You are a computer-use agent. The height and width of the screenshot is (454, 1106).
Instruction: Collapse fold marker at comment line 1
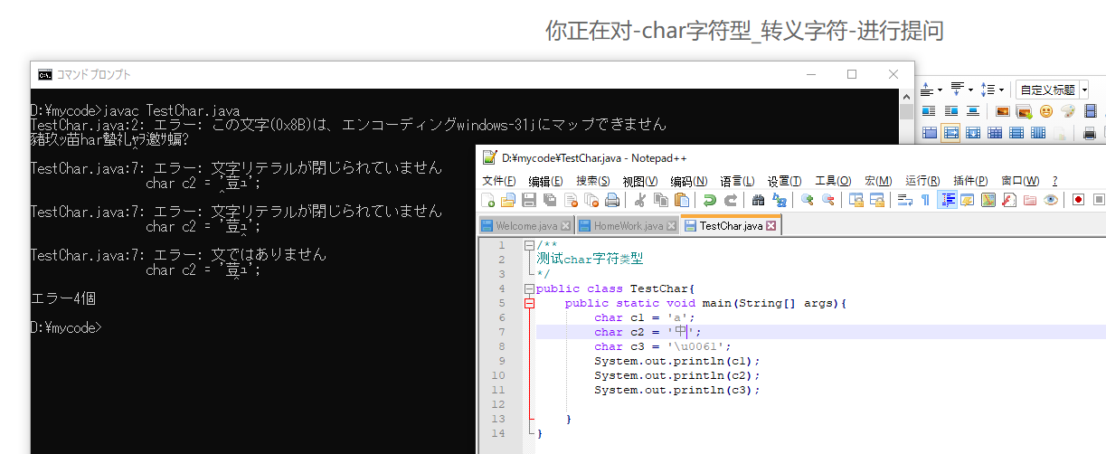pos(529,245)
